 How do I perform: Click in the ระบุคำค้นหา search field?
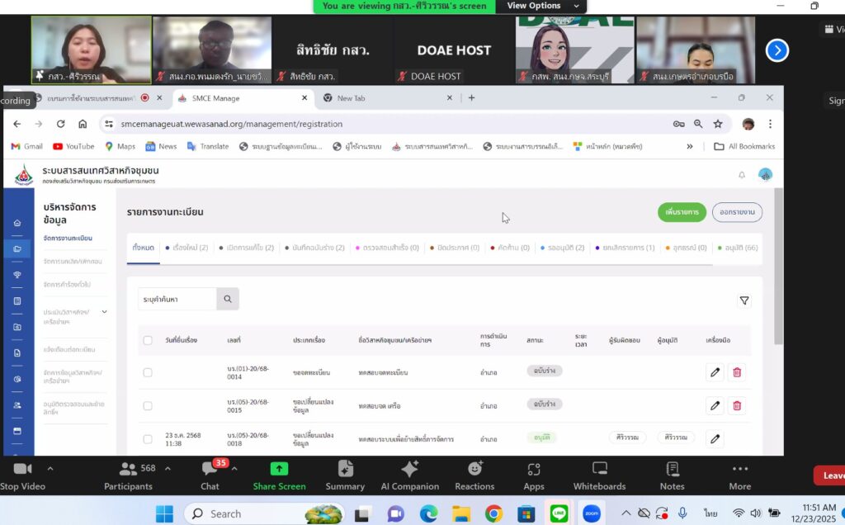point(177,299)
